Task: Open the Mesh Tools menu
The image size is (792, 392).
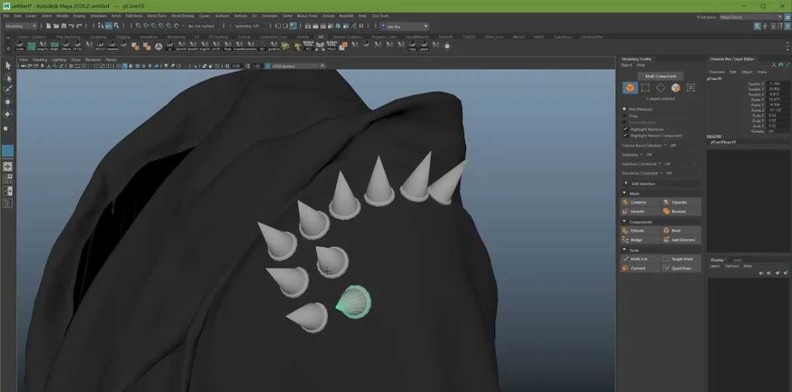Action: [157, 15]
